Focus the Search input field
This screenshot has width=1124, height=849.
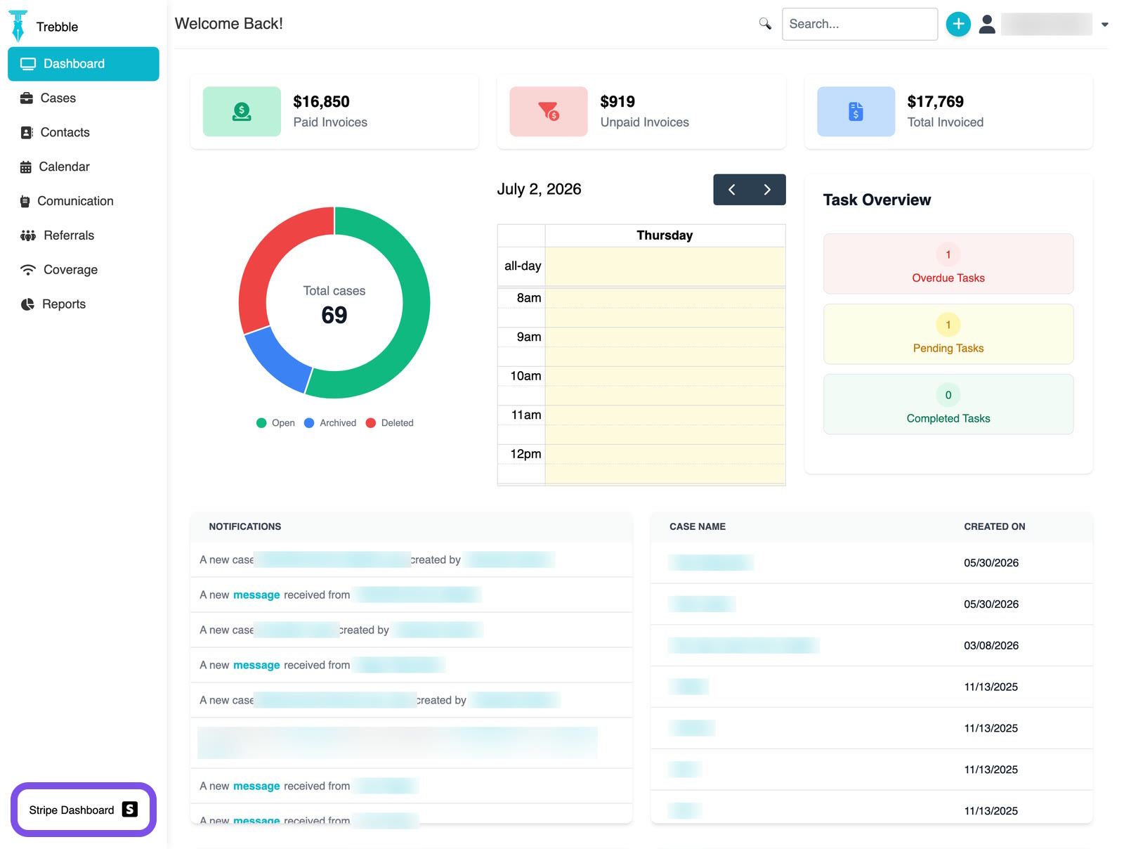[x=860, y=24]
